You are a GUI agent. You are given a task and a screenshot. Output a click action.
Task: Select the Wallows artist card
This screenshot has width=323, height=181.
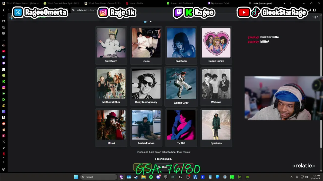tap(216, 86)
